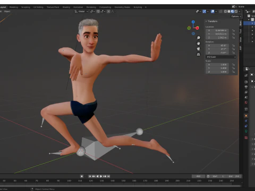Switch to the Sculpting workspace tab

pos(25,7)
